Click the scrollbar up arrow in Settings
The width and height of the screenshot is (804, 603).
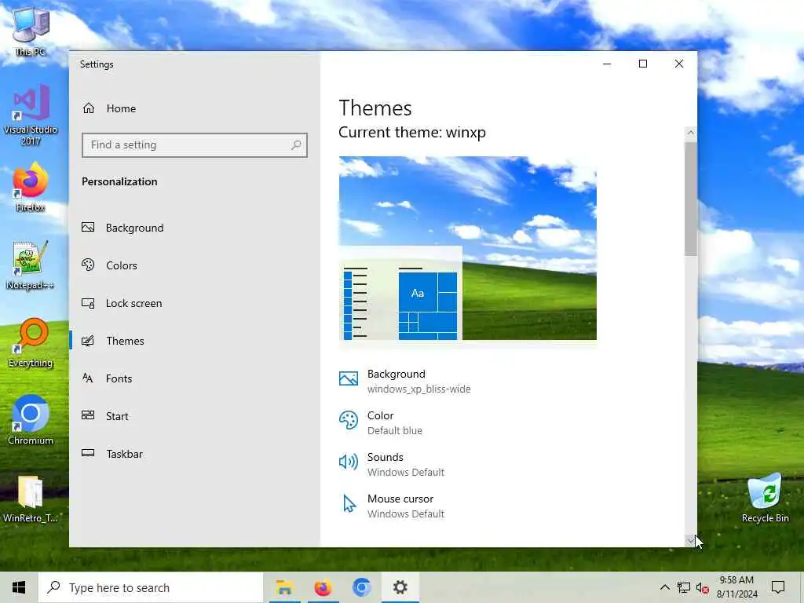pos(691,133)
